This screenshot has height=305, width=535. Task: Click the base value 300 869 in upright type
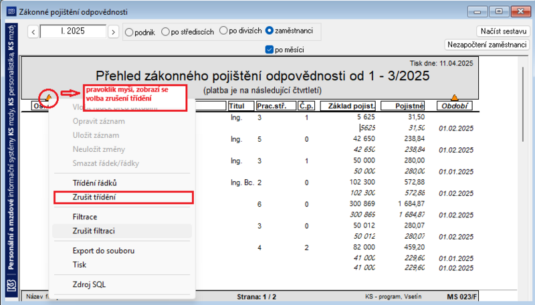click(x=362, y=204)
